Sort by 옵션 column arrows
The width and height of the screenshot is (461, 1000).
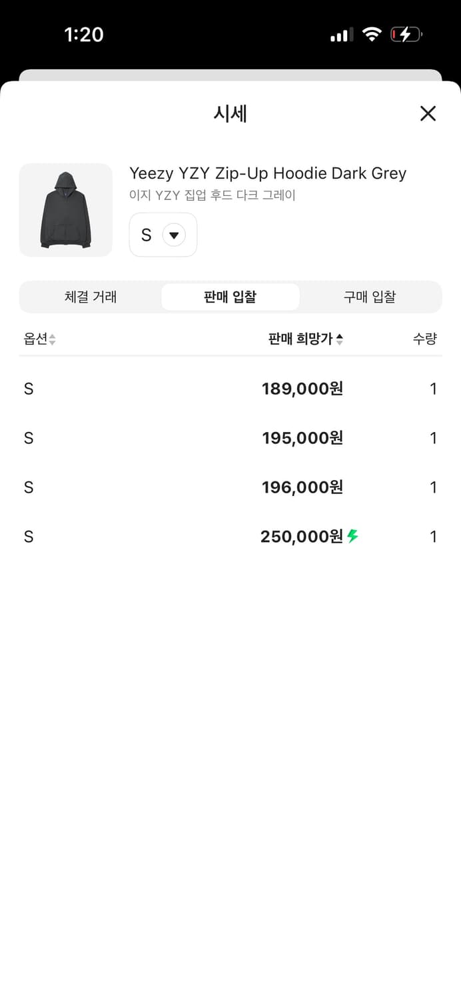click(x=52, y=339)
